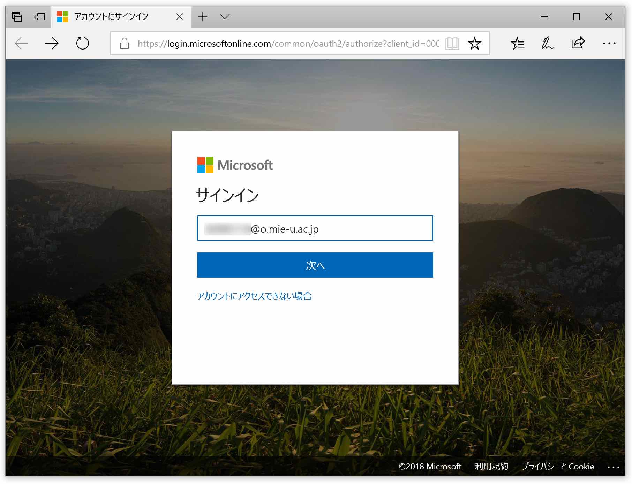Screen dimensions: 632x484
Task: Refresh the page
Action: pos(83,43)
